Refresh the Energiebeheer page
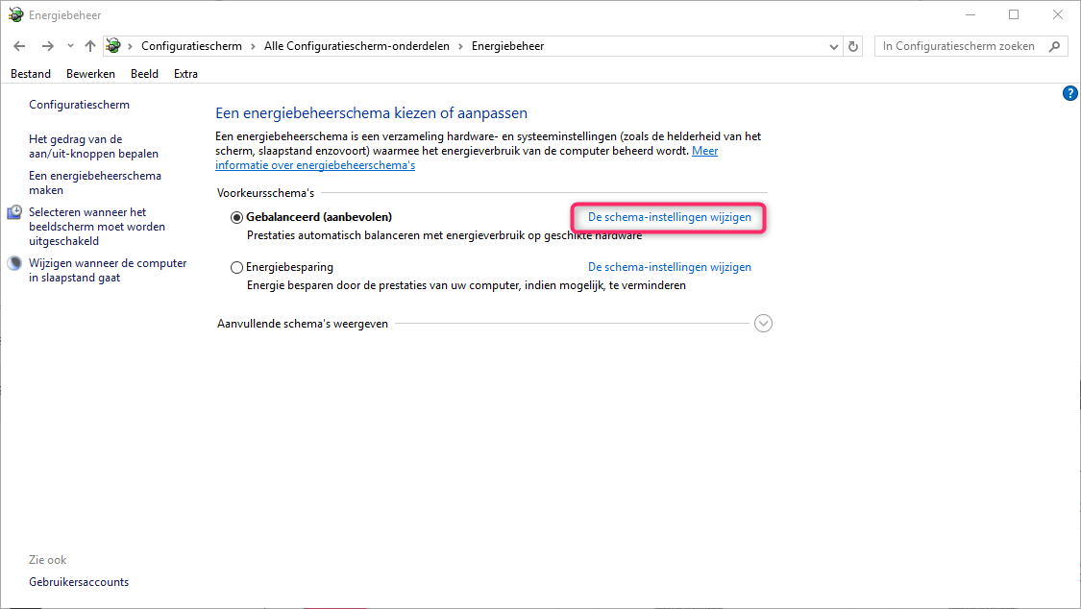 [853, 46]
